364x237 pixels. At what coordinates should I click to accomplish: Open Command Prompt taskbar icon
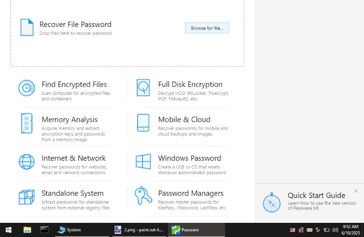(x=44, y=230)
